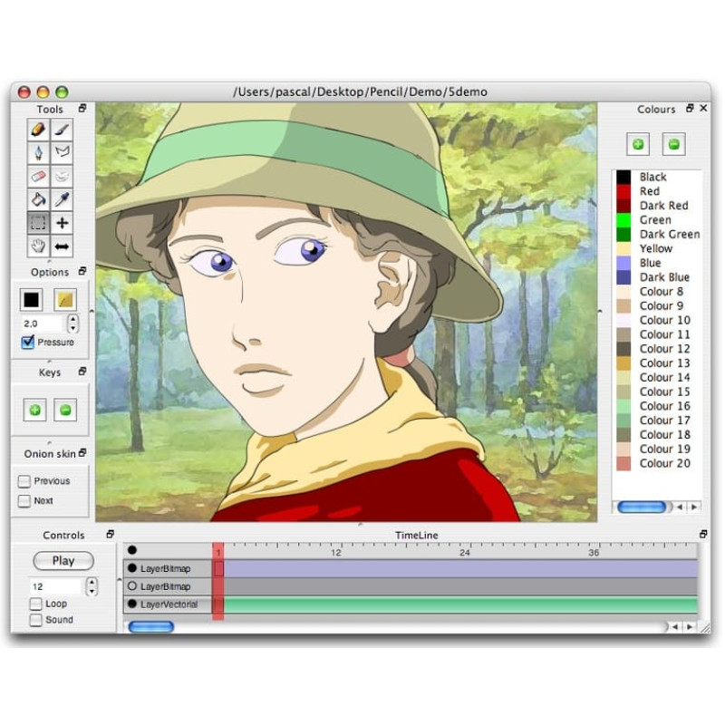Select the Pen nib tool

[x=38, y=152]
